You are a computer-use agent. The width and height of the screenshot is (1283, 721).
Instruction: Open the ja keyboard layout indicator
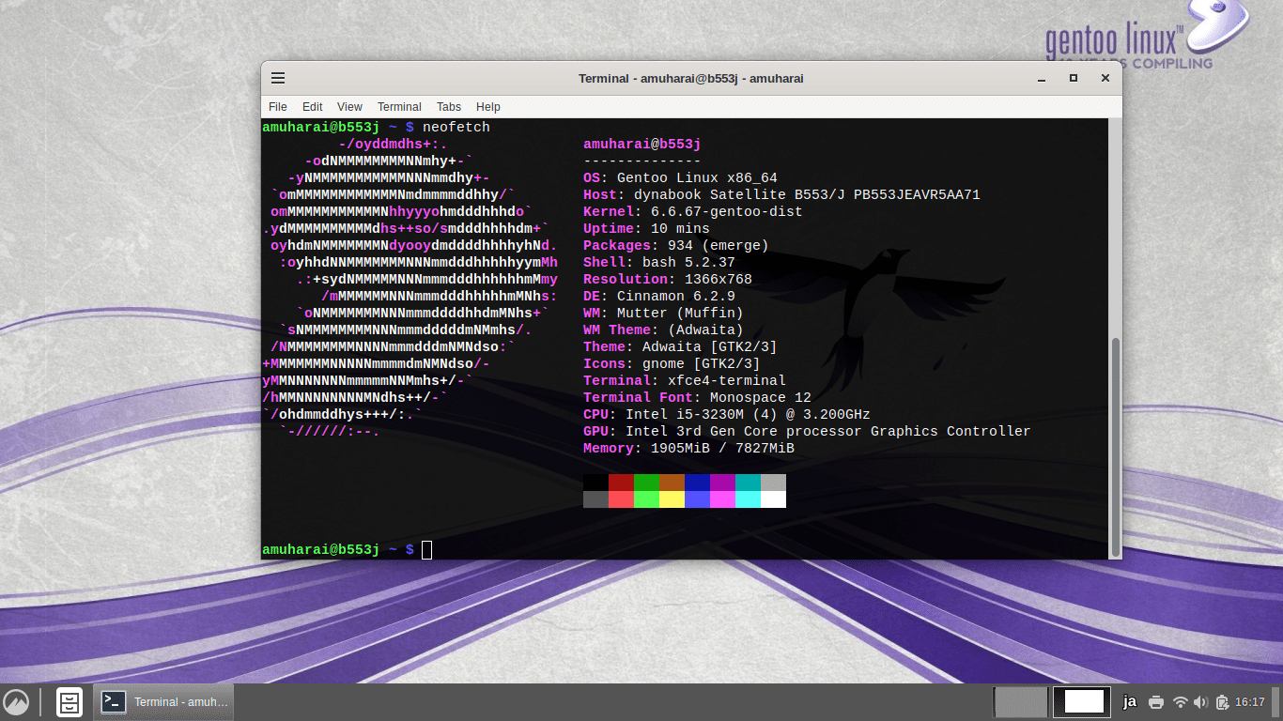1130,701
